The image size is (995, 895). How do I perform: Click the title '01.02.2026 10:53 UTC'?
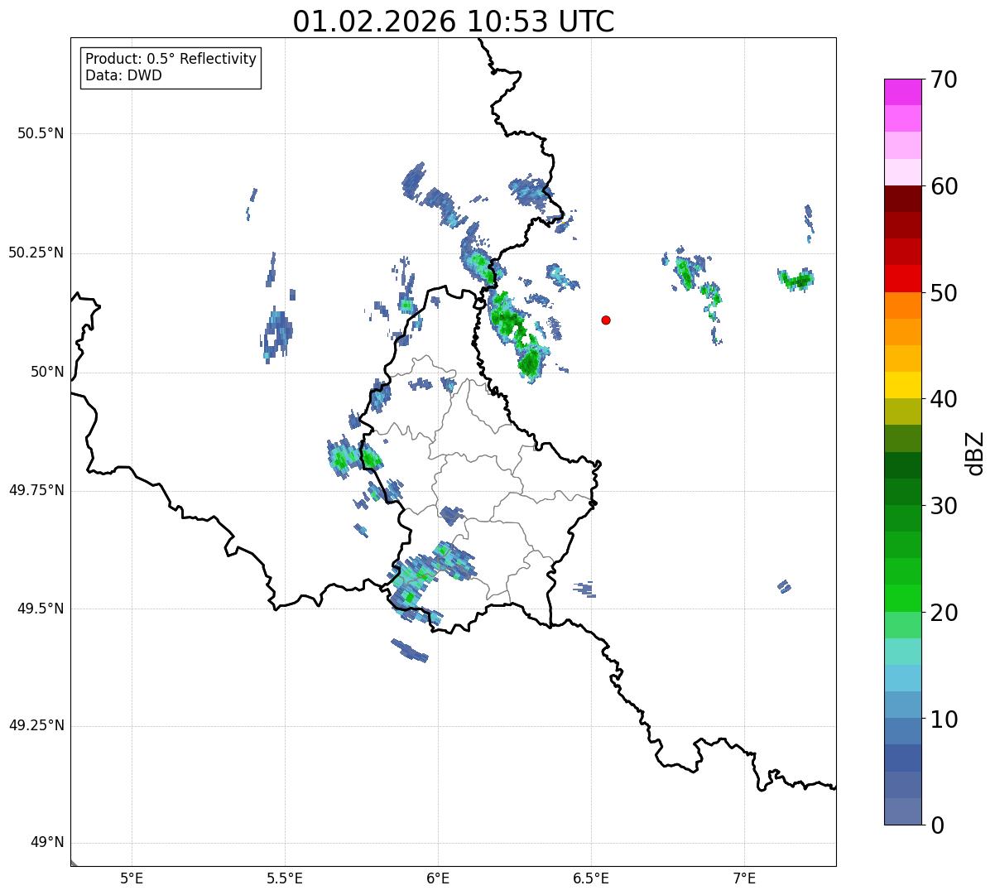pyautogui.click(x=454, y=22)
